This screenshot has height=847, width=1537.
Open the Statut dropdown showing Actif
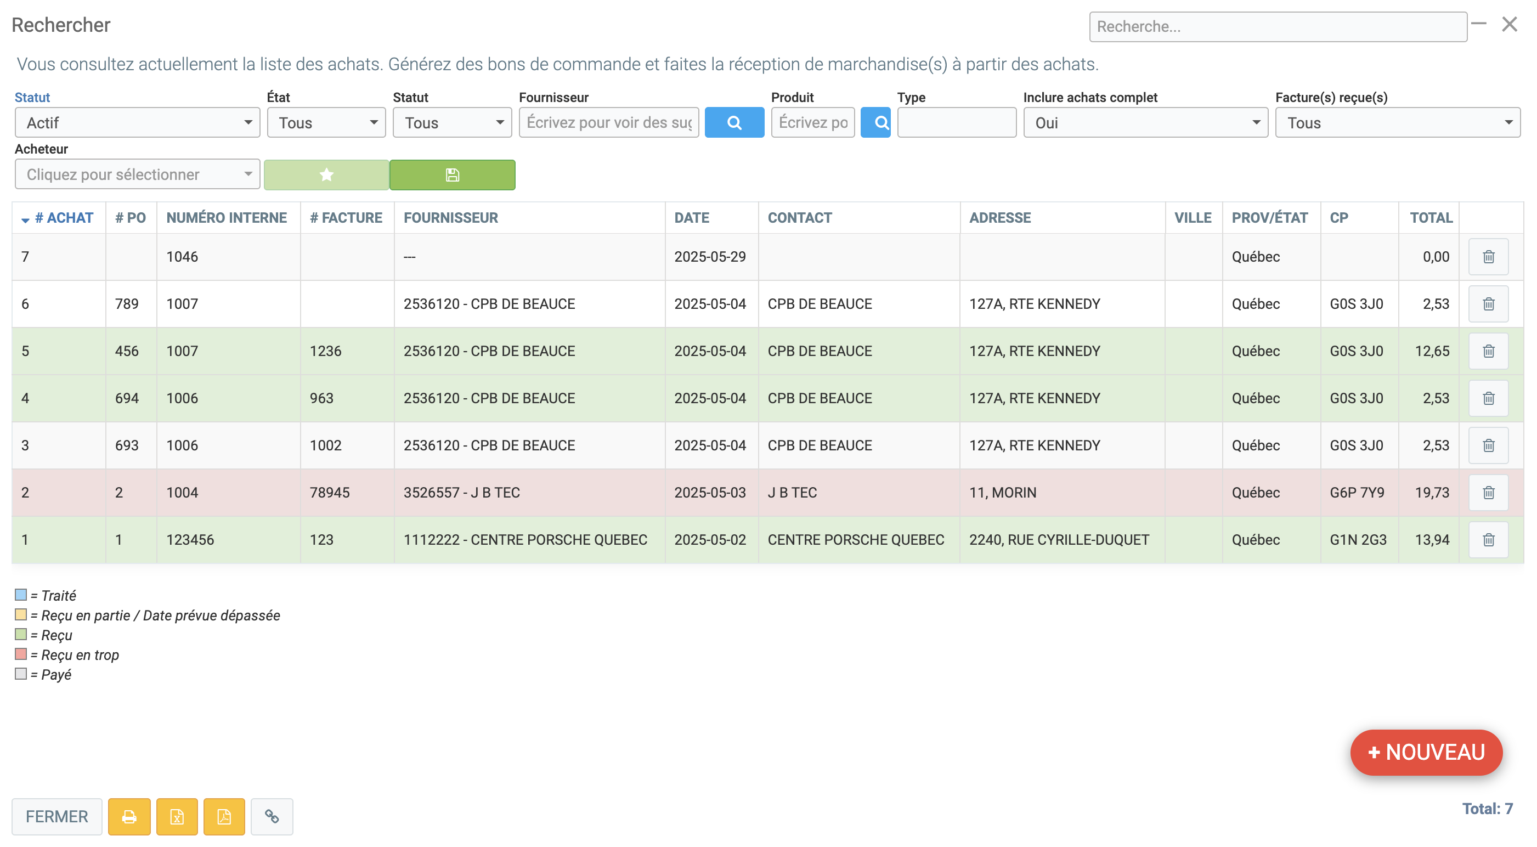137,122
